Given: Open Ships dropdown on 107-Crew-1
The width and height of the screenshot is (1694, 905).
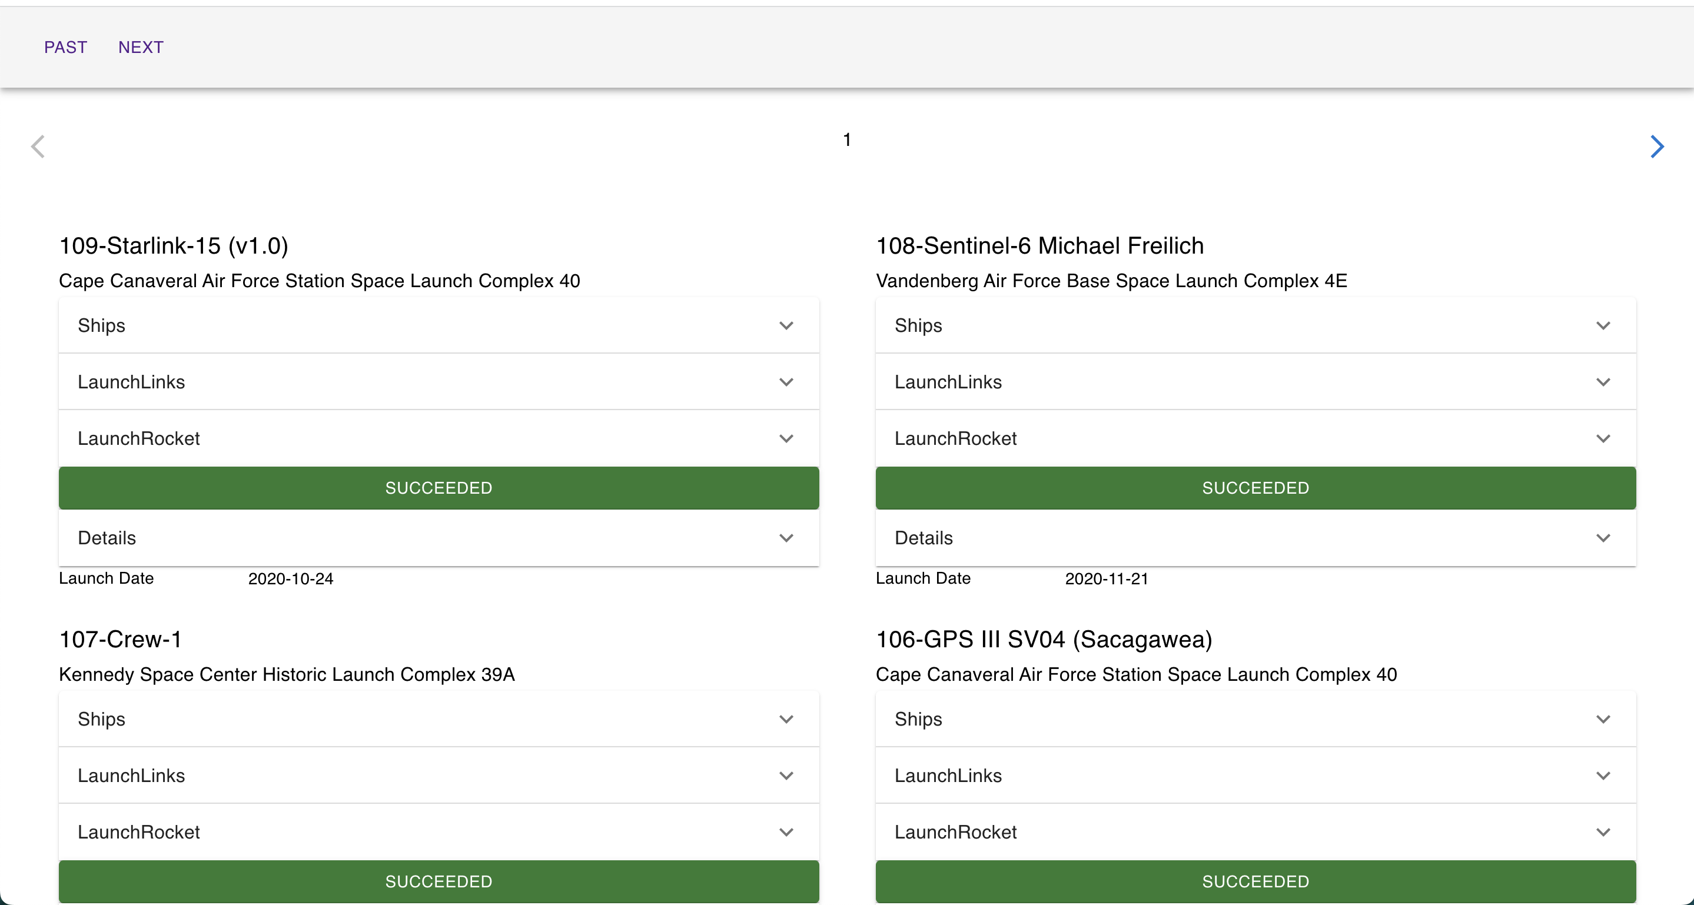Looking at the screenshot, I should tap(786, 720).
